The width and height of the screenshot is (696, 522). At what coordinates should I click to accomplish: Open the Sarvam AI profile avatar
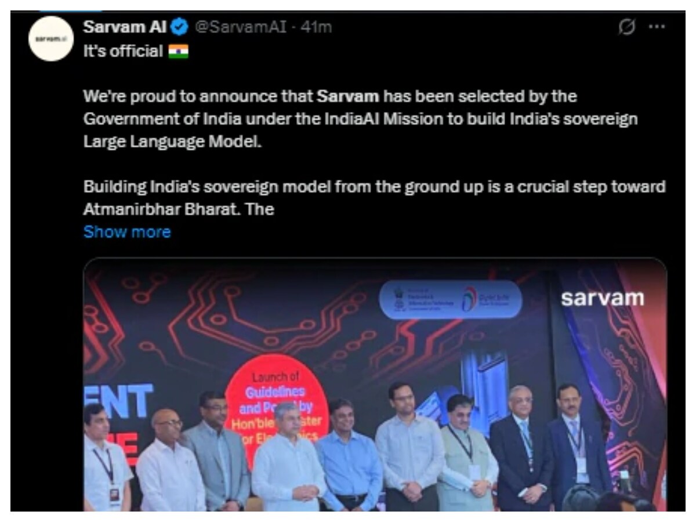(x=51, y=39)
